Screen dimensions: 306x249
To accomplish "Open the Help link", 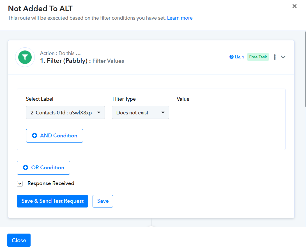I will pos(239,57).
